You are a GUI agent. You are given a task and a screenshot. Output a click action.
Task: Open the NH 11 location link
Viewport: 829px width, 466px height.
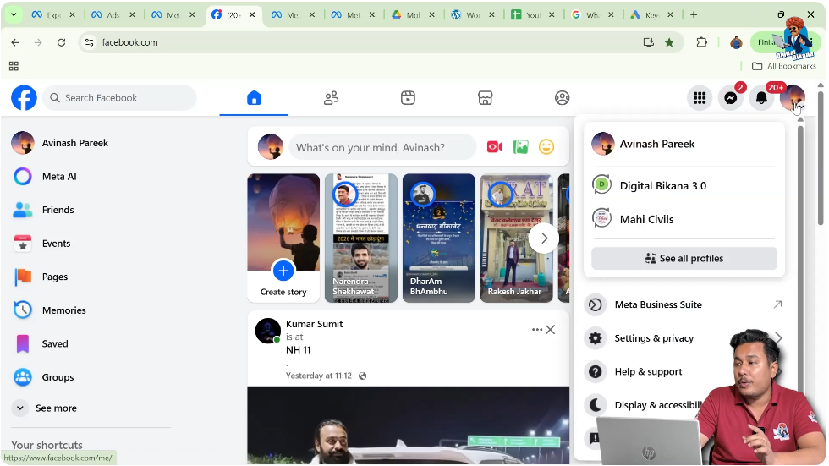298,350
